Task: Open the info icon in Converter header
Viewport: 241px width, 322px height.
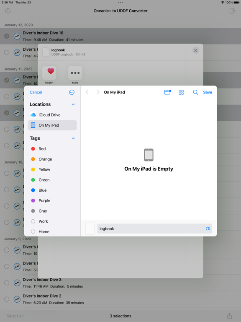Action: coord(8,10)
